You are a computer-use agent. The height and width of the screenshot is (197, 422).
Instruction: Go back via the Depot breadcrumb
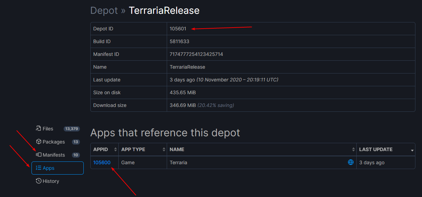(x=104, y=10)
